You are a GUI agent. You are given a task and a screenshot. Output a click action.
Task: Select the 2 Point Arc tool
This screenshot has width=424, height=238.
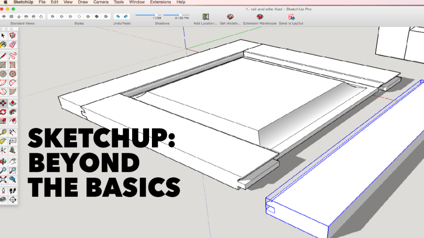click(x=12, y=83)
